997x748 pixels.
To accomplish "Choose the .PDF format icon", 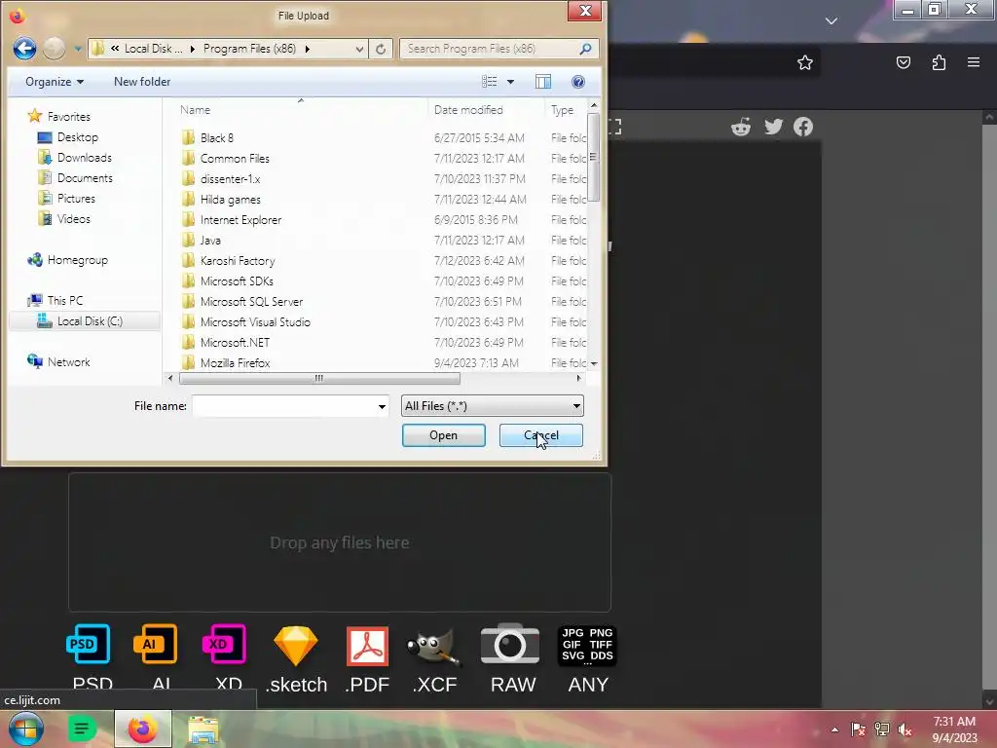I will point(367,646).
